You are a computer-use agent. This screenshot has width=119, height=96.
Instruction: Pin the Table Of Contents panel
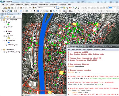click(x=19, y=14)
